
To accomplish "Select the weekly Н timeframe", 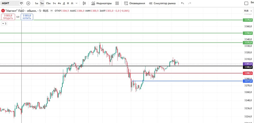I will pos(68,3).
